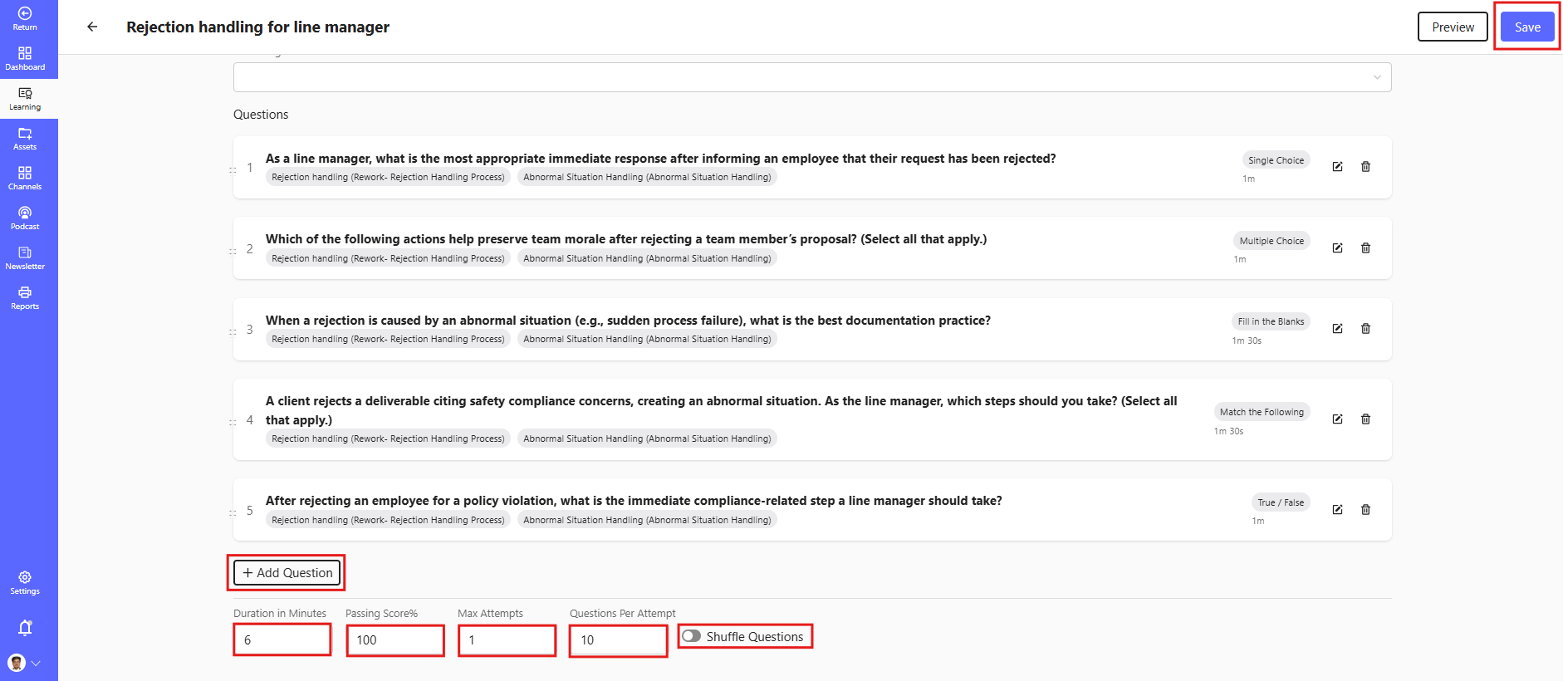Screen dimensions: 1563x681
Task: Open Reports in sidebar
Action: (x=25, y=298)
